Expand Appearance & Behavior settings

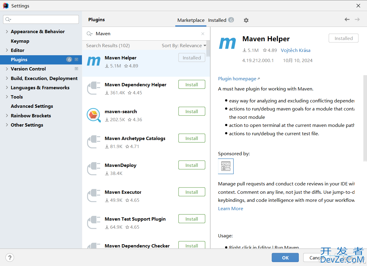coord(7,31)
